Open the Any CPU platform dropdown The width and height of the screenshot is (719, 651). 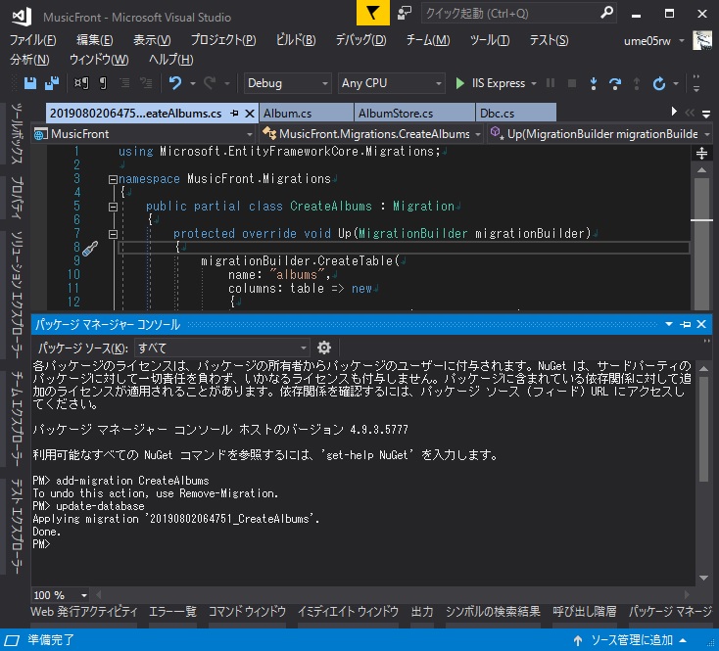391,83
